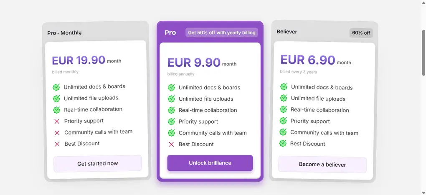Click the yearly billing 50% off badge

[221, 33]
